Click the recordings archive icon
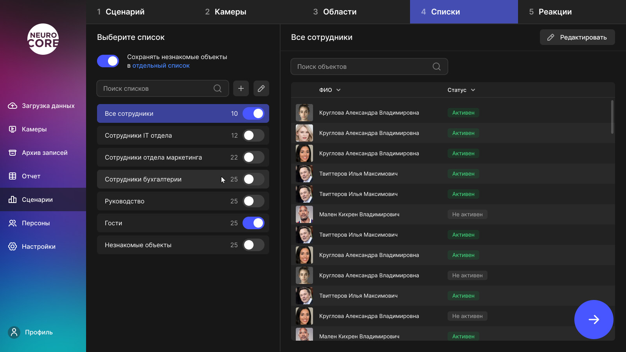Screen dimensions: 626x352 pos(13,153)
